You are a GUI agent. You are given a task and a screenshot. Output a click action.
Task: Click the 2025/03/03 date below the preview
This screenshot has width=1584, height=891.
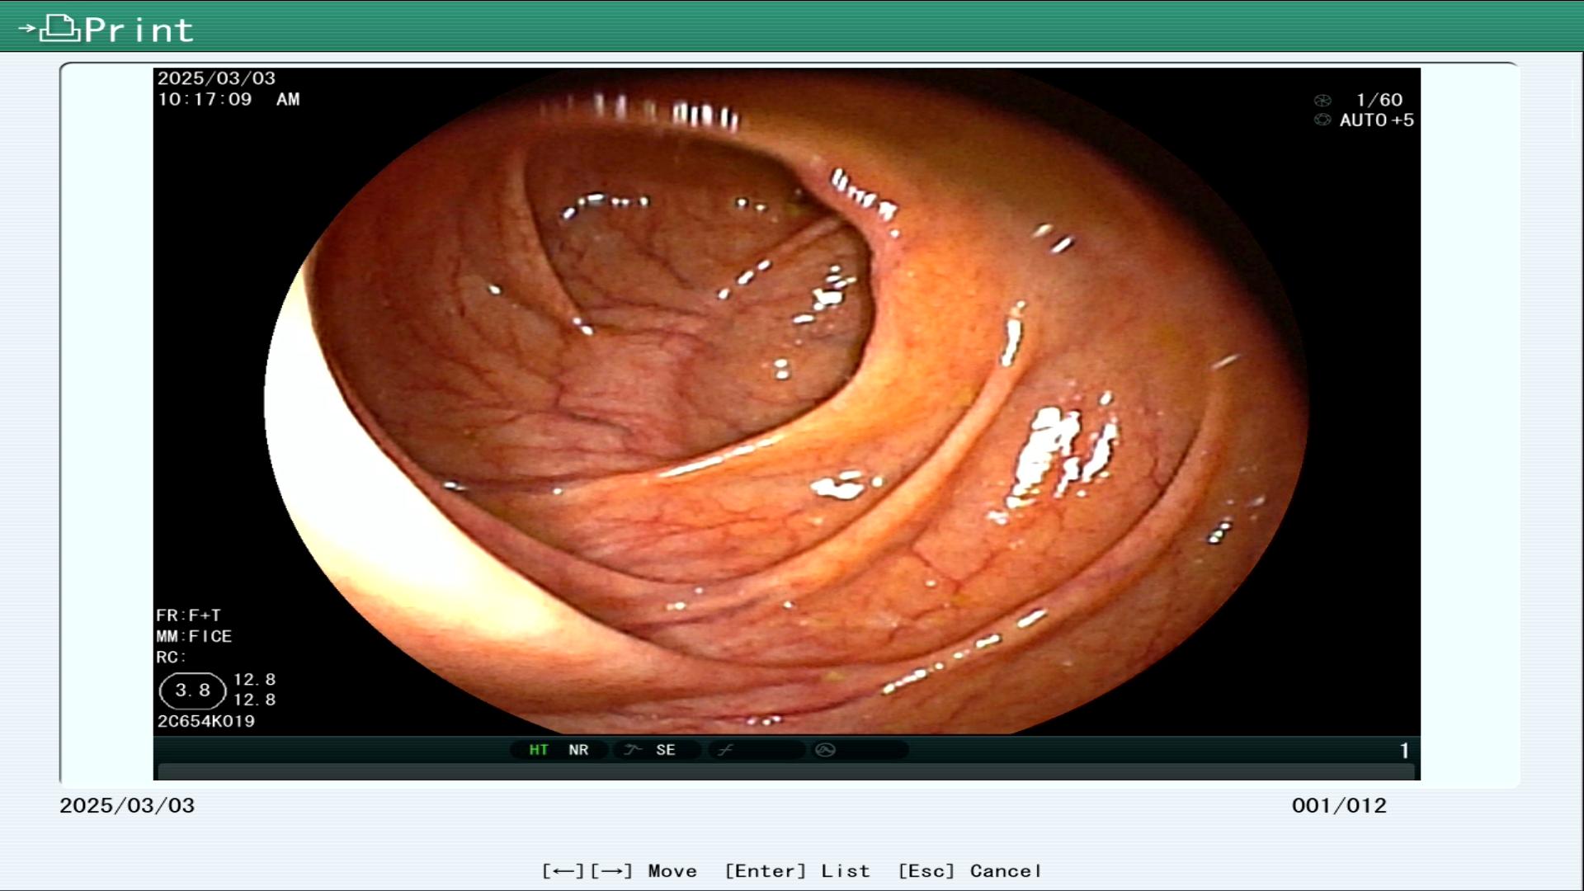pyautogui.click(x=127, y=806)
